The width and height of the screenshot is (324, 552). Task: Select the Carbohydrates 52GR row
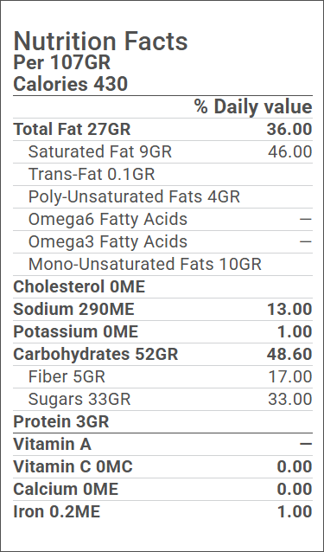162,355
